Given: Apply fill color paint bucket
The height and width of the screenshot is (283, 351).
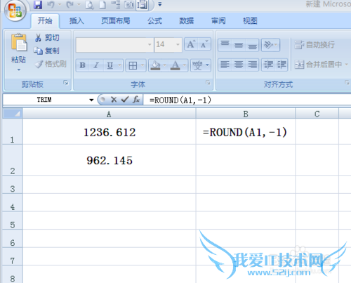Looking at the screenshot, I should coord(155,65).
